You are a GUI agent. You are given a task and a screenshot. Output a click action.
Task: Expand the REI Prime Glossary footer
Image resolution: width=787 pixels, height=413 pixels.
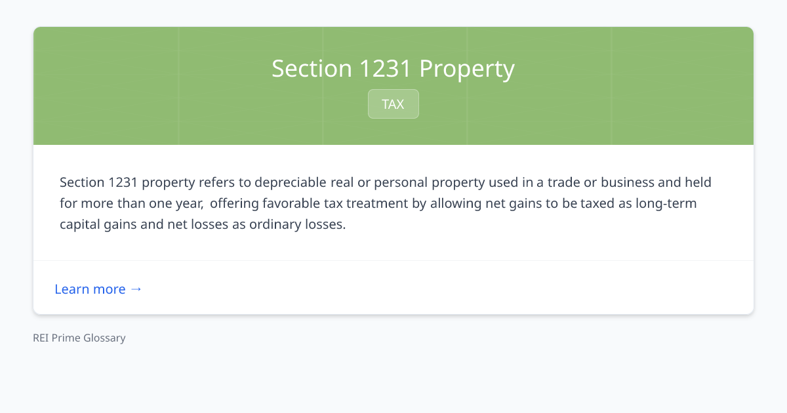click(x=79, y=338)
